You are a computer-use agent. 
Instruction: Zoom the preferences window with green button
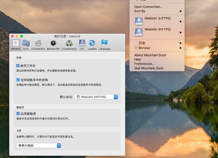(22, 36)
